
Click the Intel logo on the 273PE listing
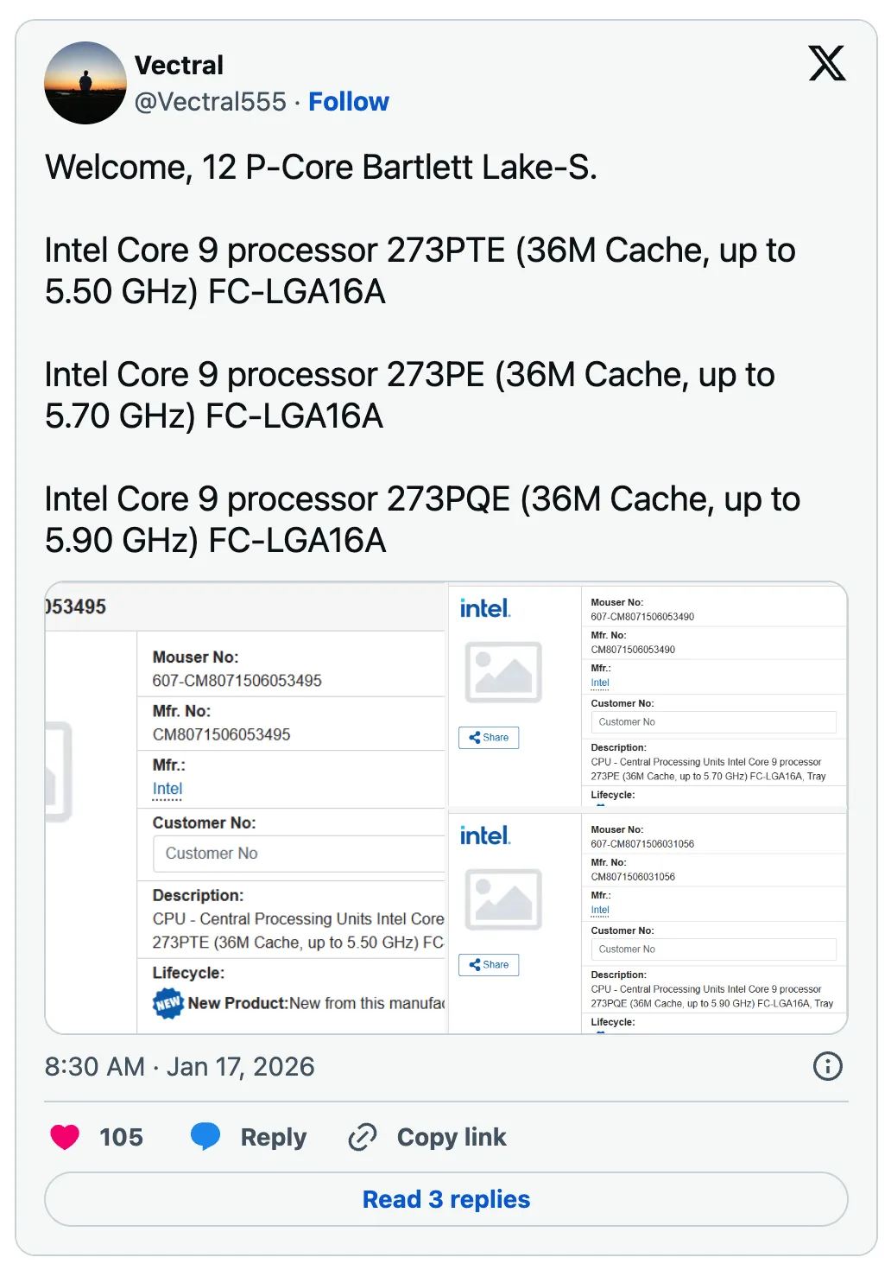coord(486,608)
